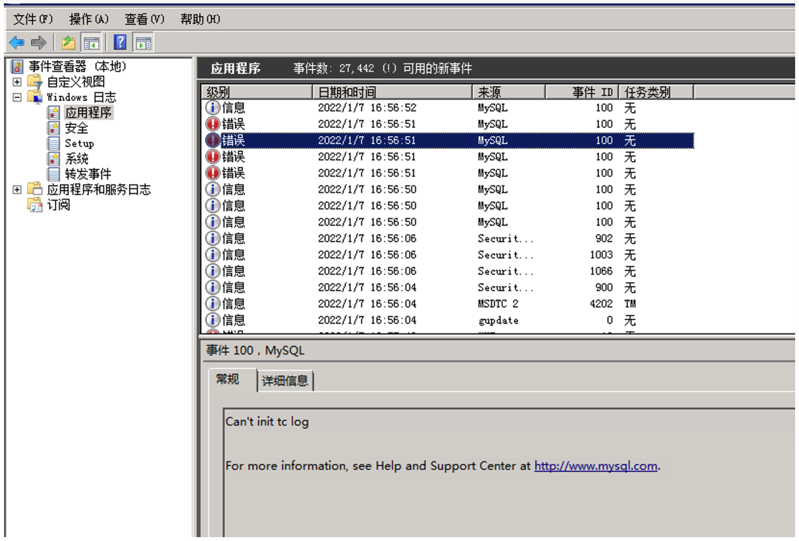
Task: Sort by the 级别 column header
Action: (257, 92)
